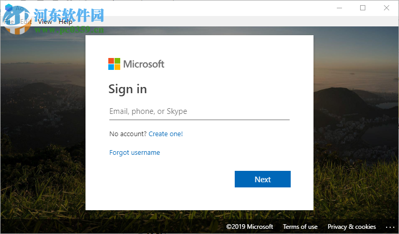Open the File menu
Viewport: 399px width, 234px height.
click(x=9, y=22)
